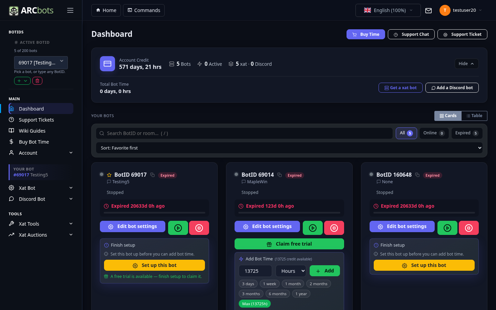The image size is (496, 310).
Task: Set up this bot for BotID 69017
Action: pyautogui.click(x=154, y=265)
